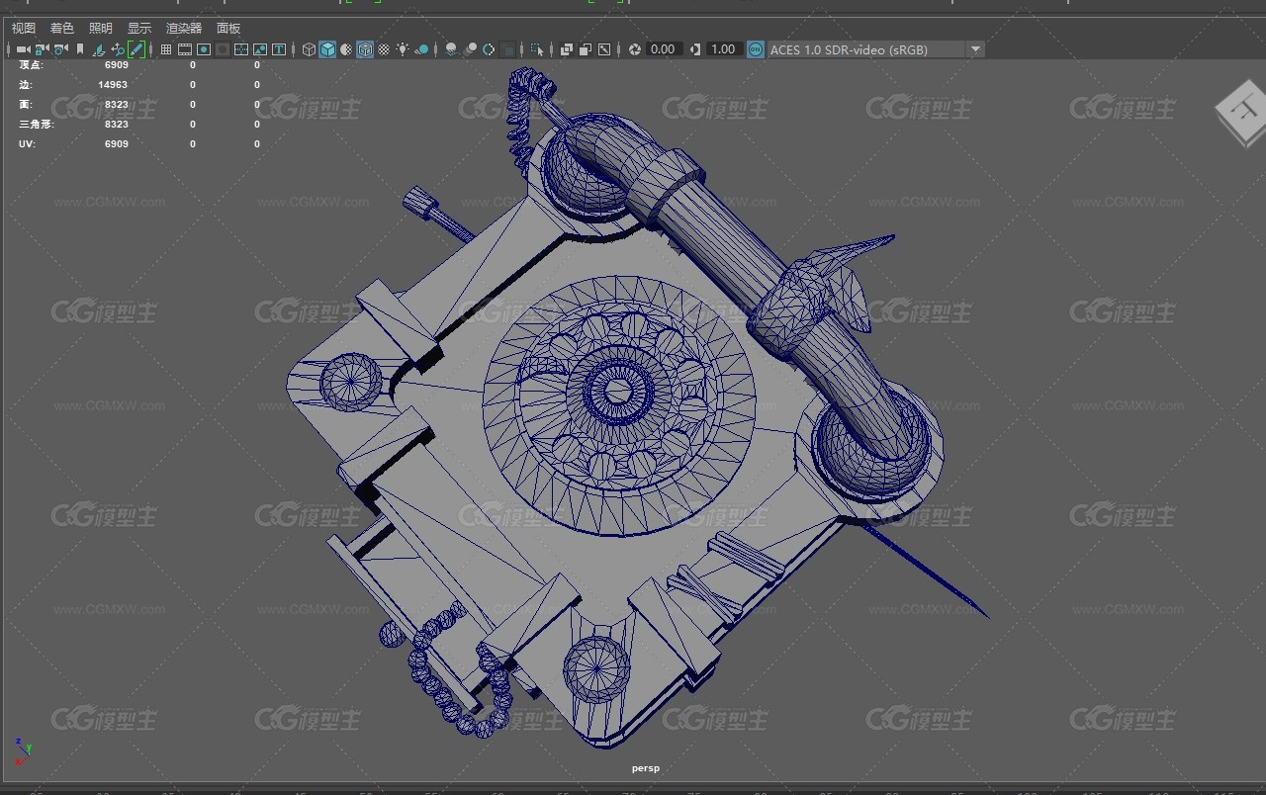The width and height of the screenshot is (1266, 795).
Task: Toggle Wireframe on Shaded icon
Action: [x=365, y=49]
